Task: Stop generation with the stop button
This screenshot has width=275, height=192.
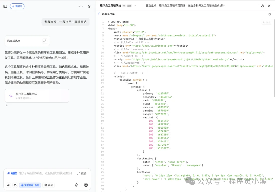Action: point(86,185)
